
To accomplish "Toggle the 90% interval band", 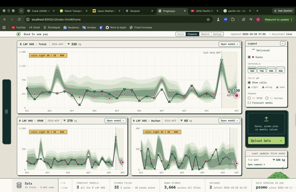I will (271, 70).
